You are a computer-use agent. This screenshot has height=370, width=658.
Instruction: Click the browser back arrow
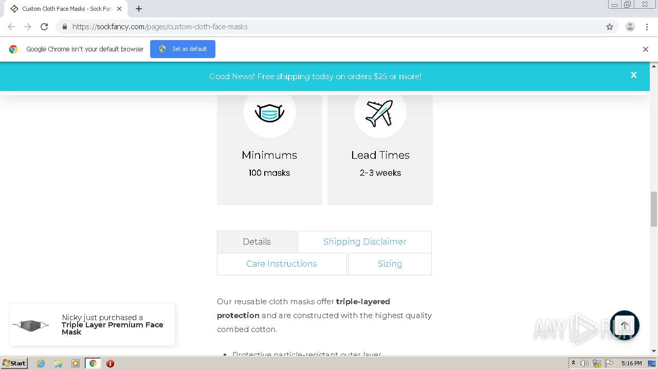tap(11, 27)
